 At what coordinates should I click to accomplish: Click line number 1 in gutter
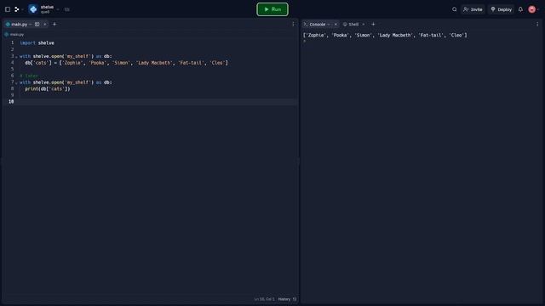(12, 42)
